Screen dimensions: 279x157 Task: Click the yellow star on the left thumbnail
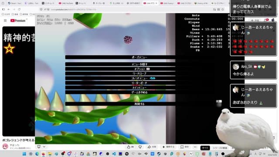(9, 48)
